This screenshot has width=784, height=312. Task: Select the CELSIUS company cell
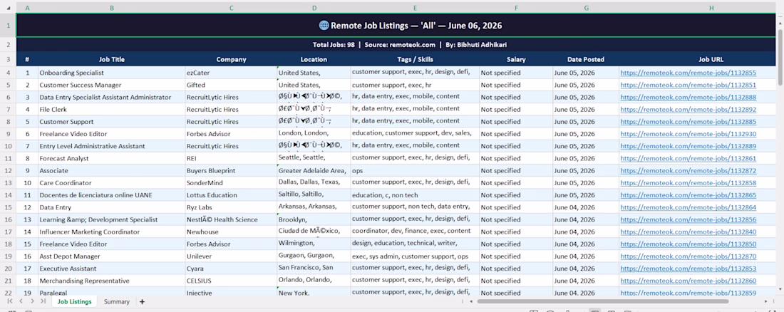[x=232, y=281]
